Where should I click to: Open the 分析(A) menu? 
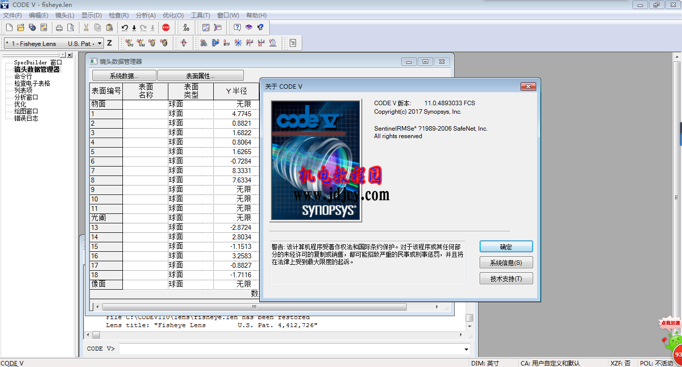146,15
